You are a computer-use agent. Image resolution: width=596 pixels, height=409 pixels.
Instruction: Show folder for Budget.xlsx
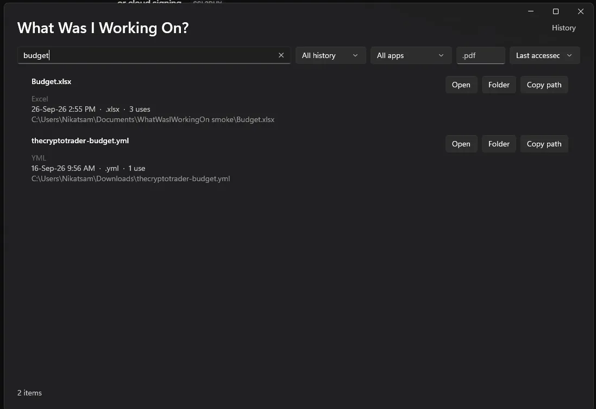[x=499, y=85]
